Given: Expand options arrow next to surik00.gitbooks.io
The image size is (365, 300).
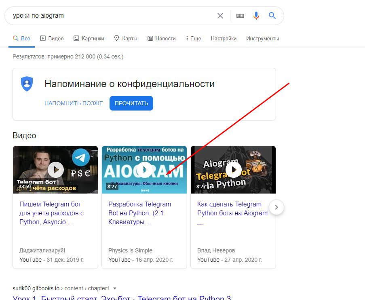Looking at the screenshot, I should [114, 288].
